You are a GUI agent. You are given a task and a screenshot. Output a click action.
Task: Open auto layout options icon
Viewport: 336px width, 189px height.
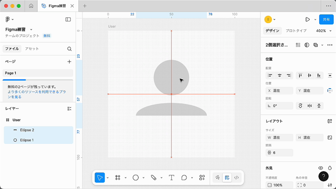330,121
